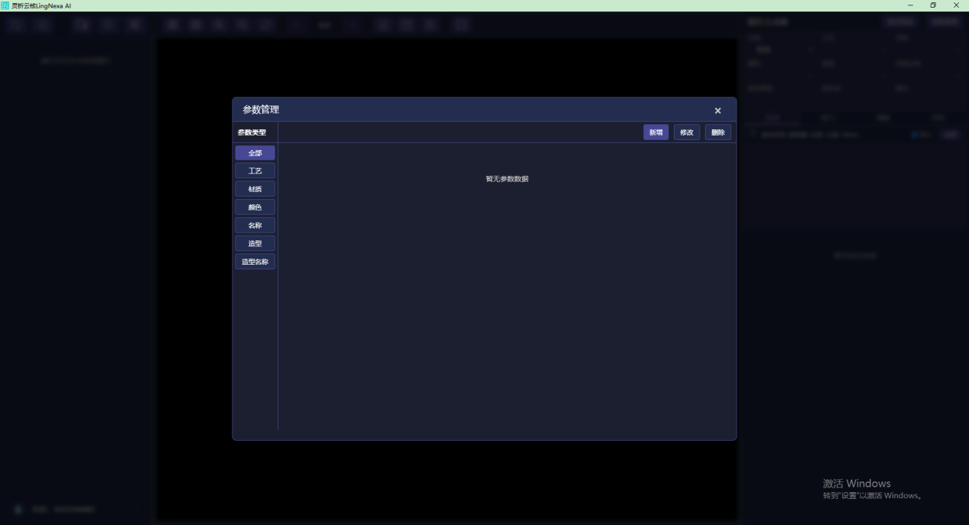
Task: Add a parameter with 新增 button
Action: [656, 132]
